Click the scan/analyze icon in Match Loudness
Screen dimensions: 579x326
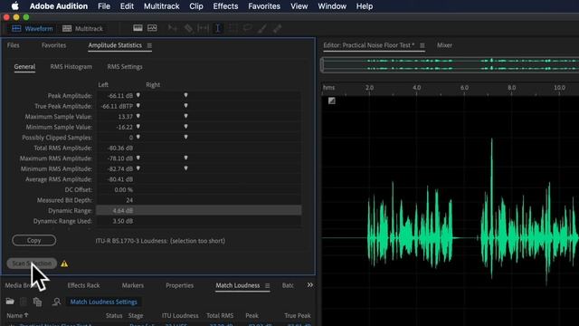(x=56, y=302)
